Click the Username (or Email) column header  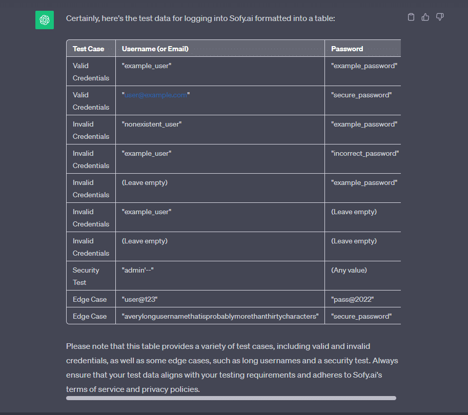(220, 48)
